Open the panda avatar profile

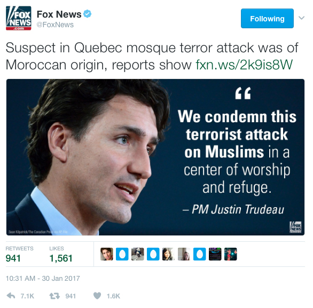(137, 254)
